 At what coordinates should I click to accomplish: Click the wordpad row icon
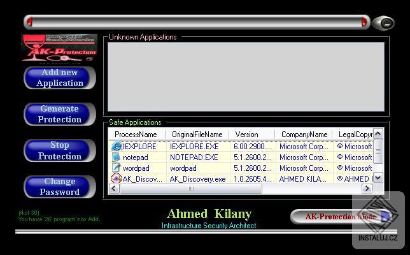(x=116, y=168)
